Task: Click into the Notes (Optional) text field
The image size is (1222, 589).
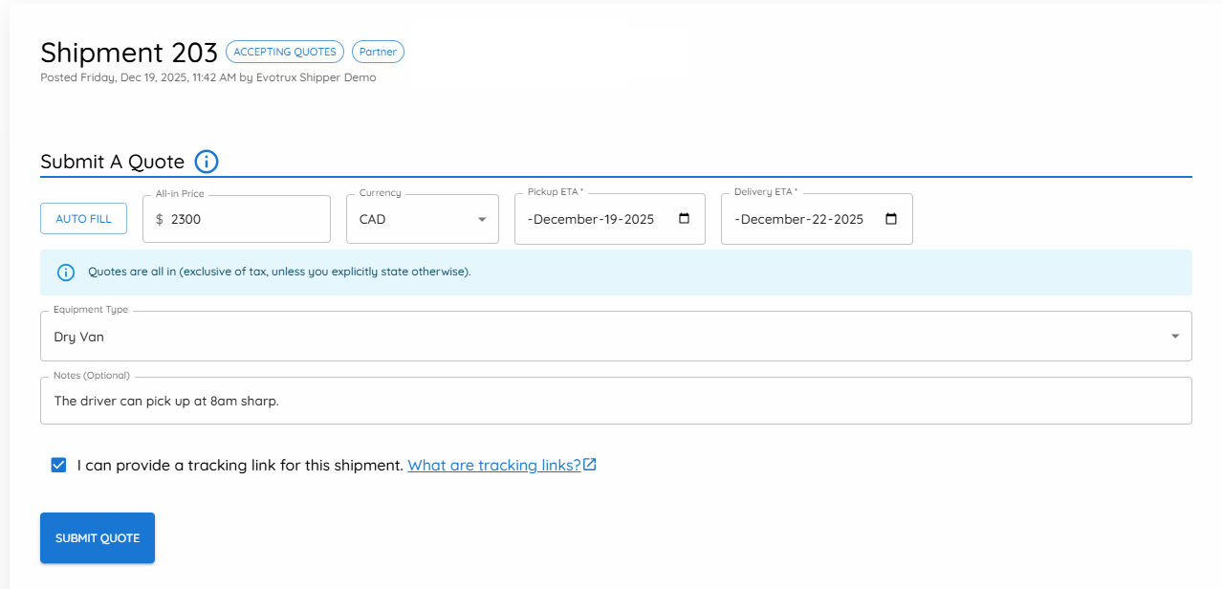Action: pyautogui.click(x=616, y=401)
